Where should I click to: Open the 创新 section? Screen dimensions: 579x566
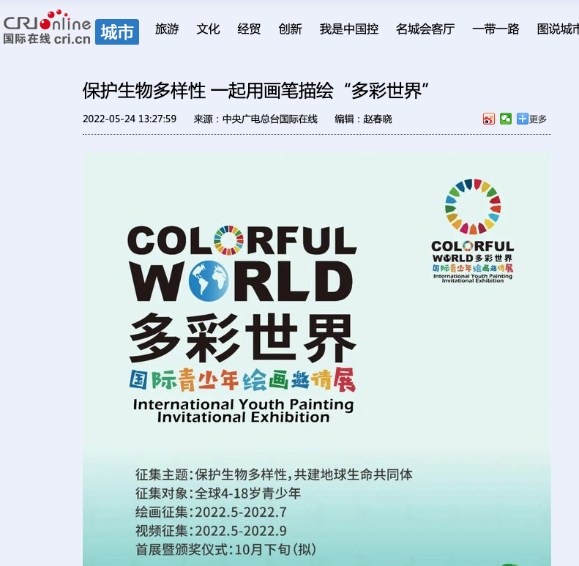click(x=291, y=29)
